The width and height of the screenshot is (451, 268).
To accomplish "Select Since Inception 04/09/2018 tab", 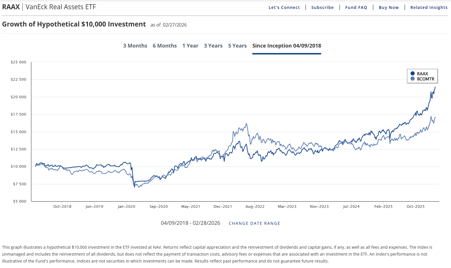I will pyautogui.click(x=287, y=46).
